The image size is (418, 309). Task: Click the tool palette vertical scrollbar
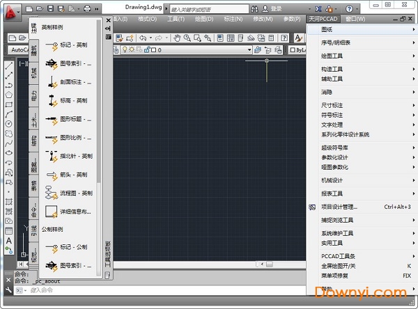coord(99,101)
